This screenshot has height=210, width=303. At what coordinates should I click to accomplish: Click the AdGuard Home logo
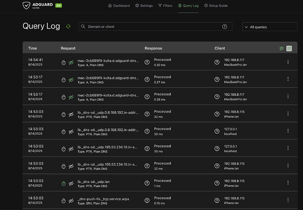(x=37, y=6)
